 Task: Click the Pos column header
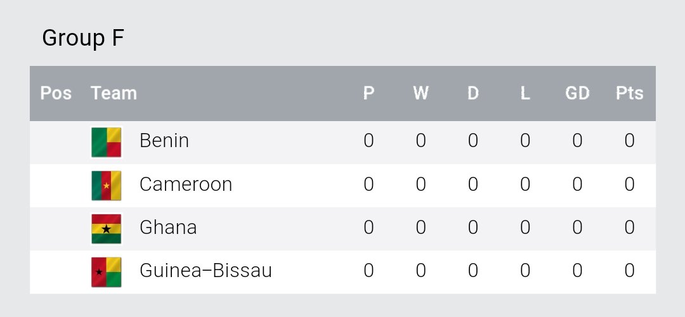(56, 94)
